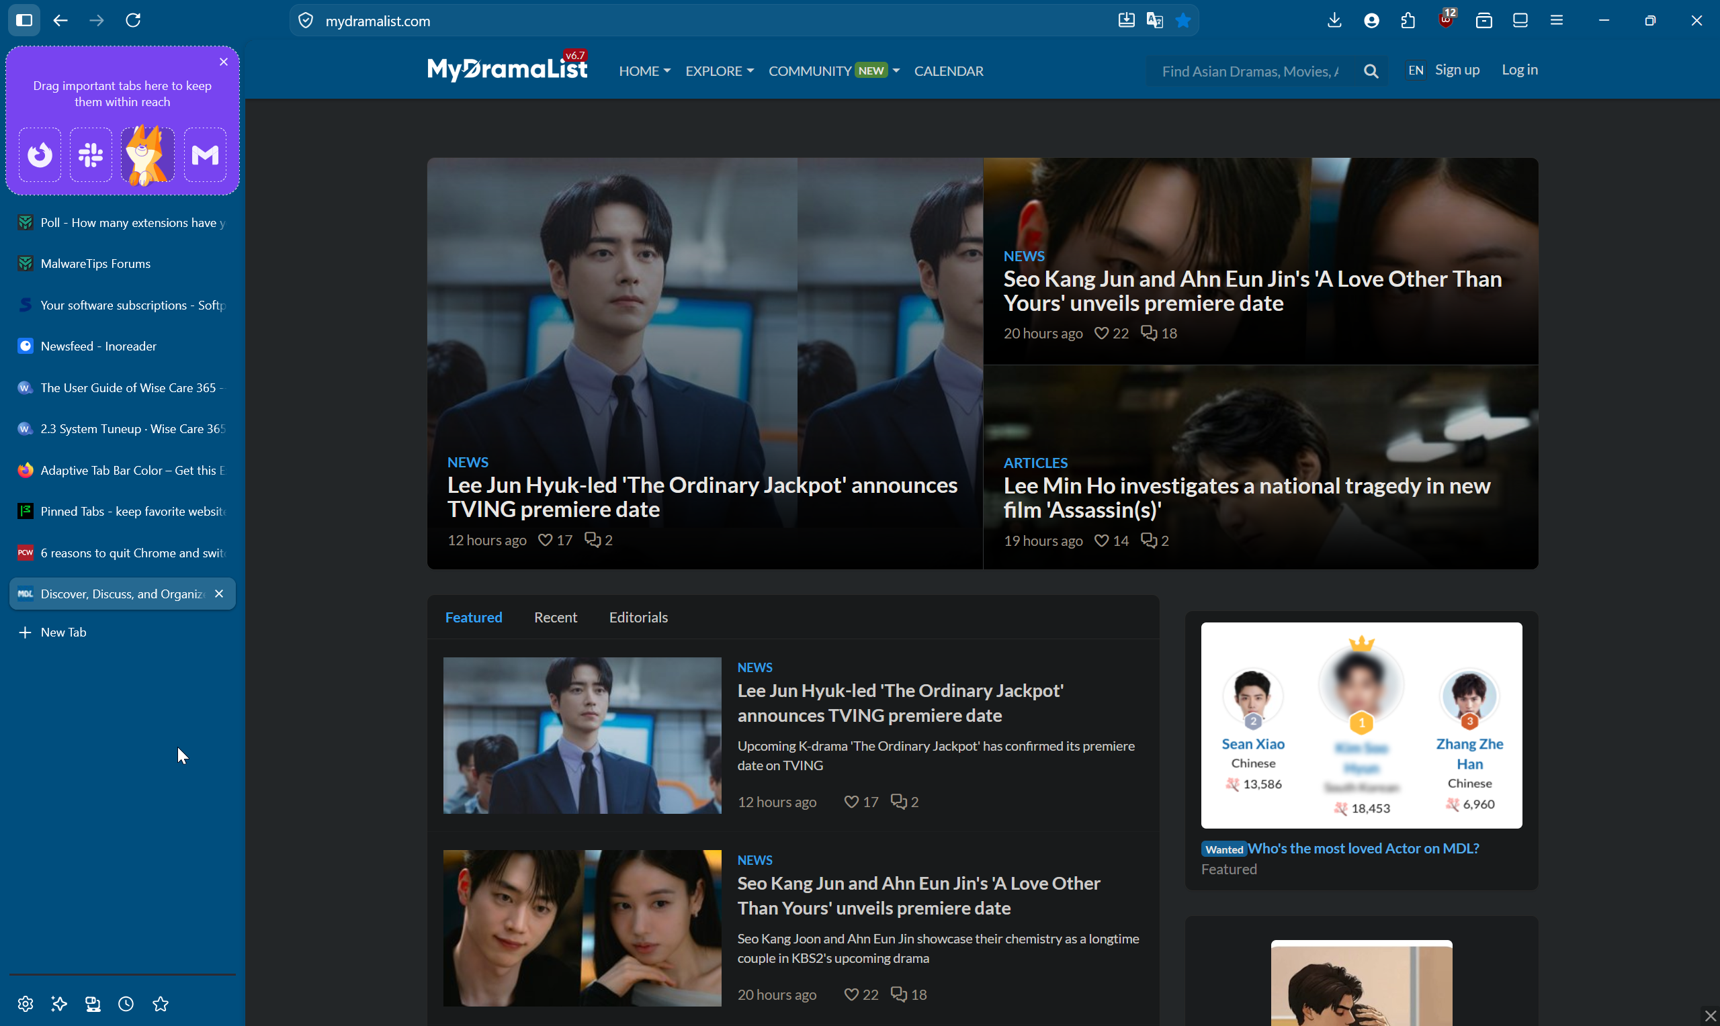The height and width of the screenshot is (1026, 1720).
Task: Click the blue bookmark star in address bar
Action: coord(1183,20)
